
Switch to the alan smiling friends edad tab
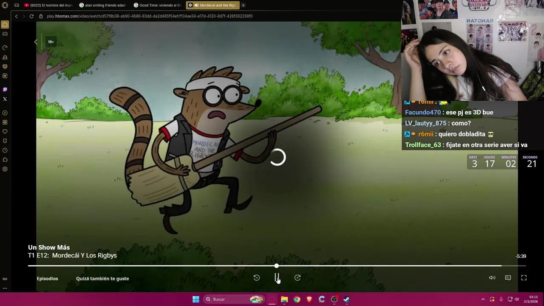[x=102, y=5]
